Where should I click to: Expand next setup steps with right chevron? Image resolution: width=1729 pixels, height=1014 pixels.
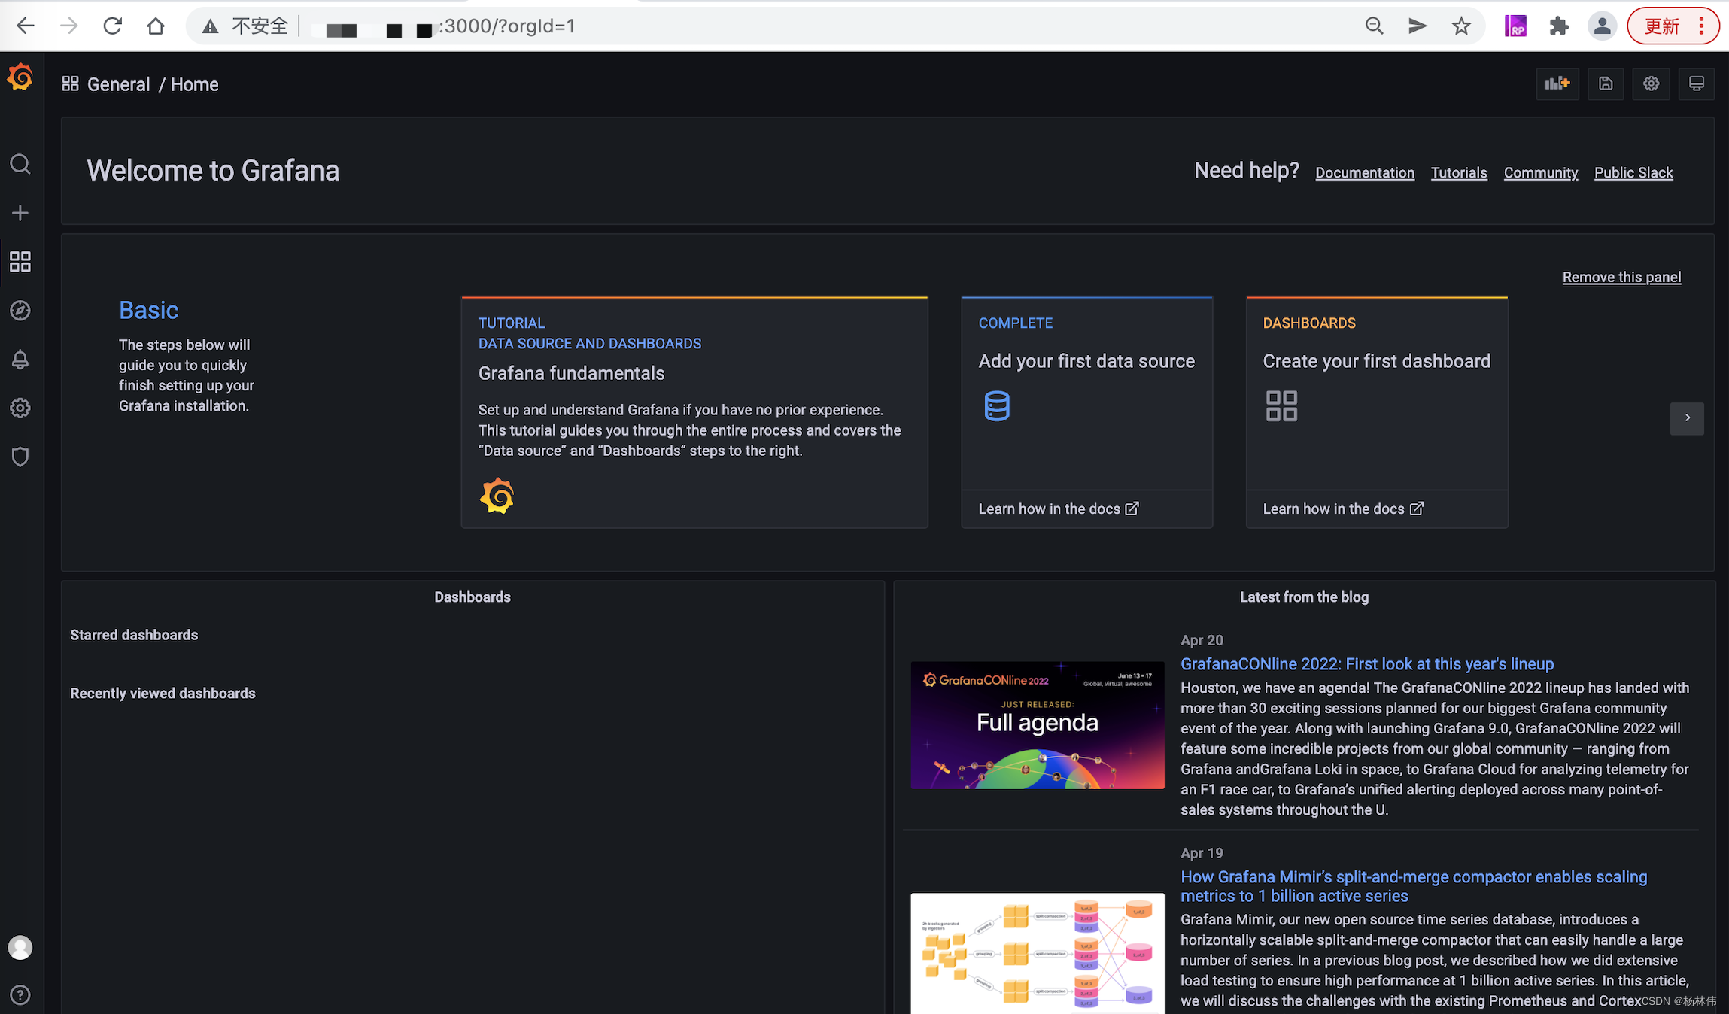[x=1687, y=417]
